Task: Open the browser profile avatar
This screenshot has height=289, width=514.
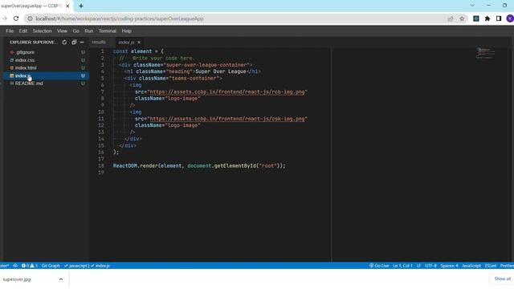Action: pyautogui.click(x=510, y=18)
